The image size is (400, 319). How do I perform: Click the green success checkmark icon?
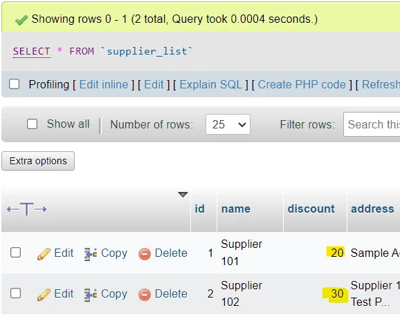click(x=21, y=20)
